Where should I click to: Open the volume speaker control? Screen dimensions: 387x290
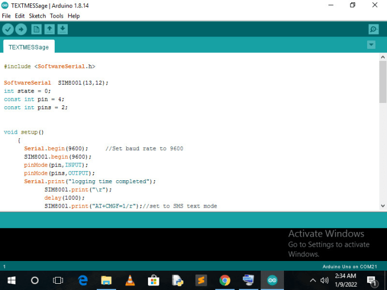click(324, 280)
